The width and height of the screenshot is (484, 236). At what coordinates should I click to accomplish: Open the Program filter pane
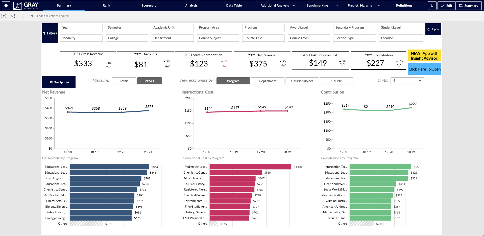pyautogui.click(x=263, y=28)
